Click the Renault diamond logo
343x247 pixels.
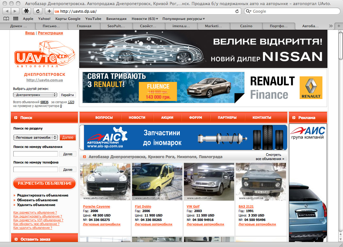click(x=311, y=88)
